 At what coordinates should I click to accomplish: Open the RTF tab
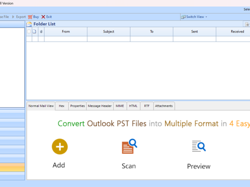click(x=147, y=106)
